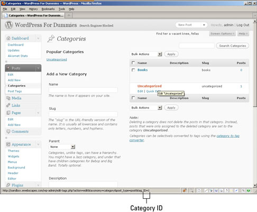Open Akismet Stats in the sidebar
Viewport: 257px width, 212px height.
tap(17, 56)
